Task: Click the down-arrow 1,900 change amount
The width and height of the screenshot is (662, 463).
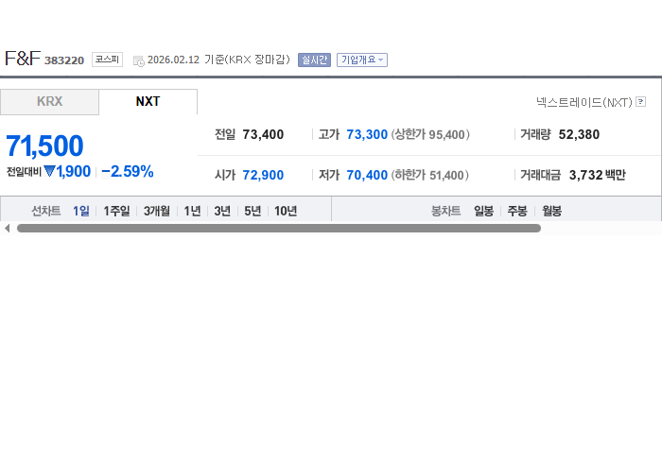Action: (x=67, y=172)
